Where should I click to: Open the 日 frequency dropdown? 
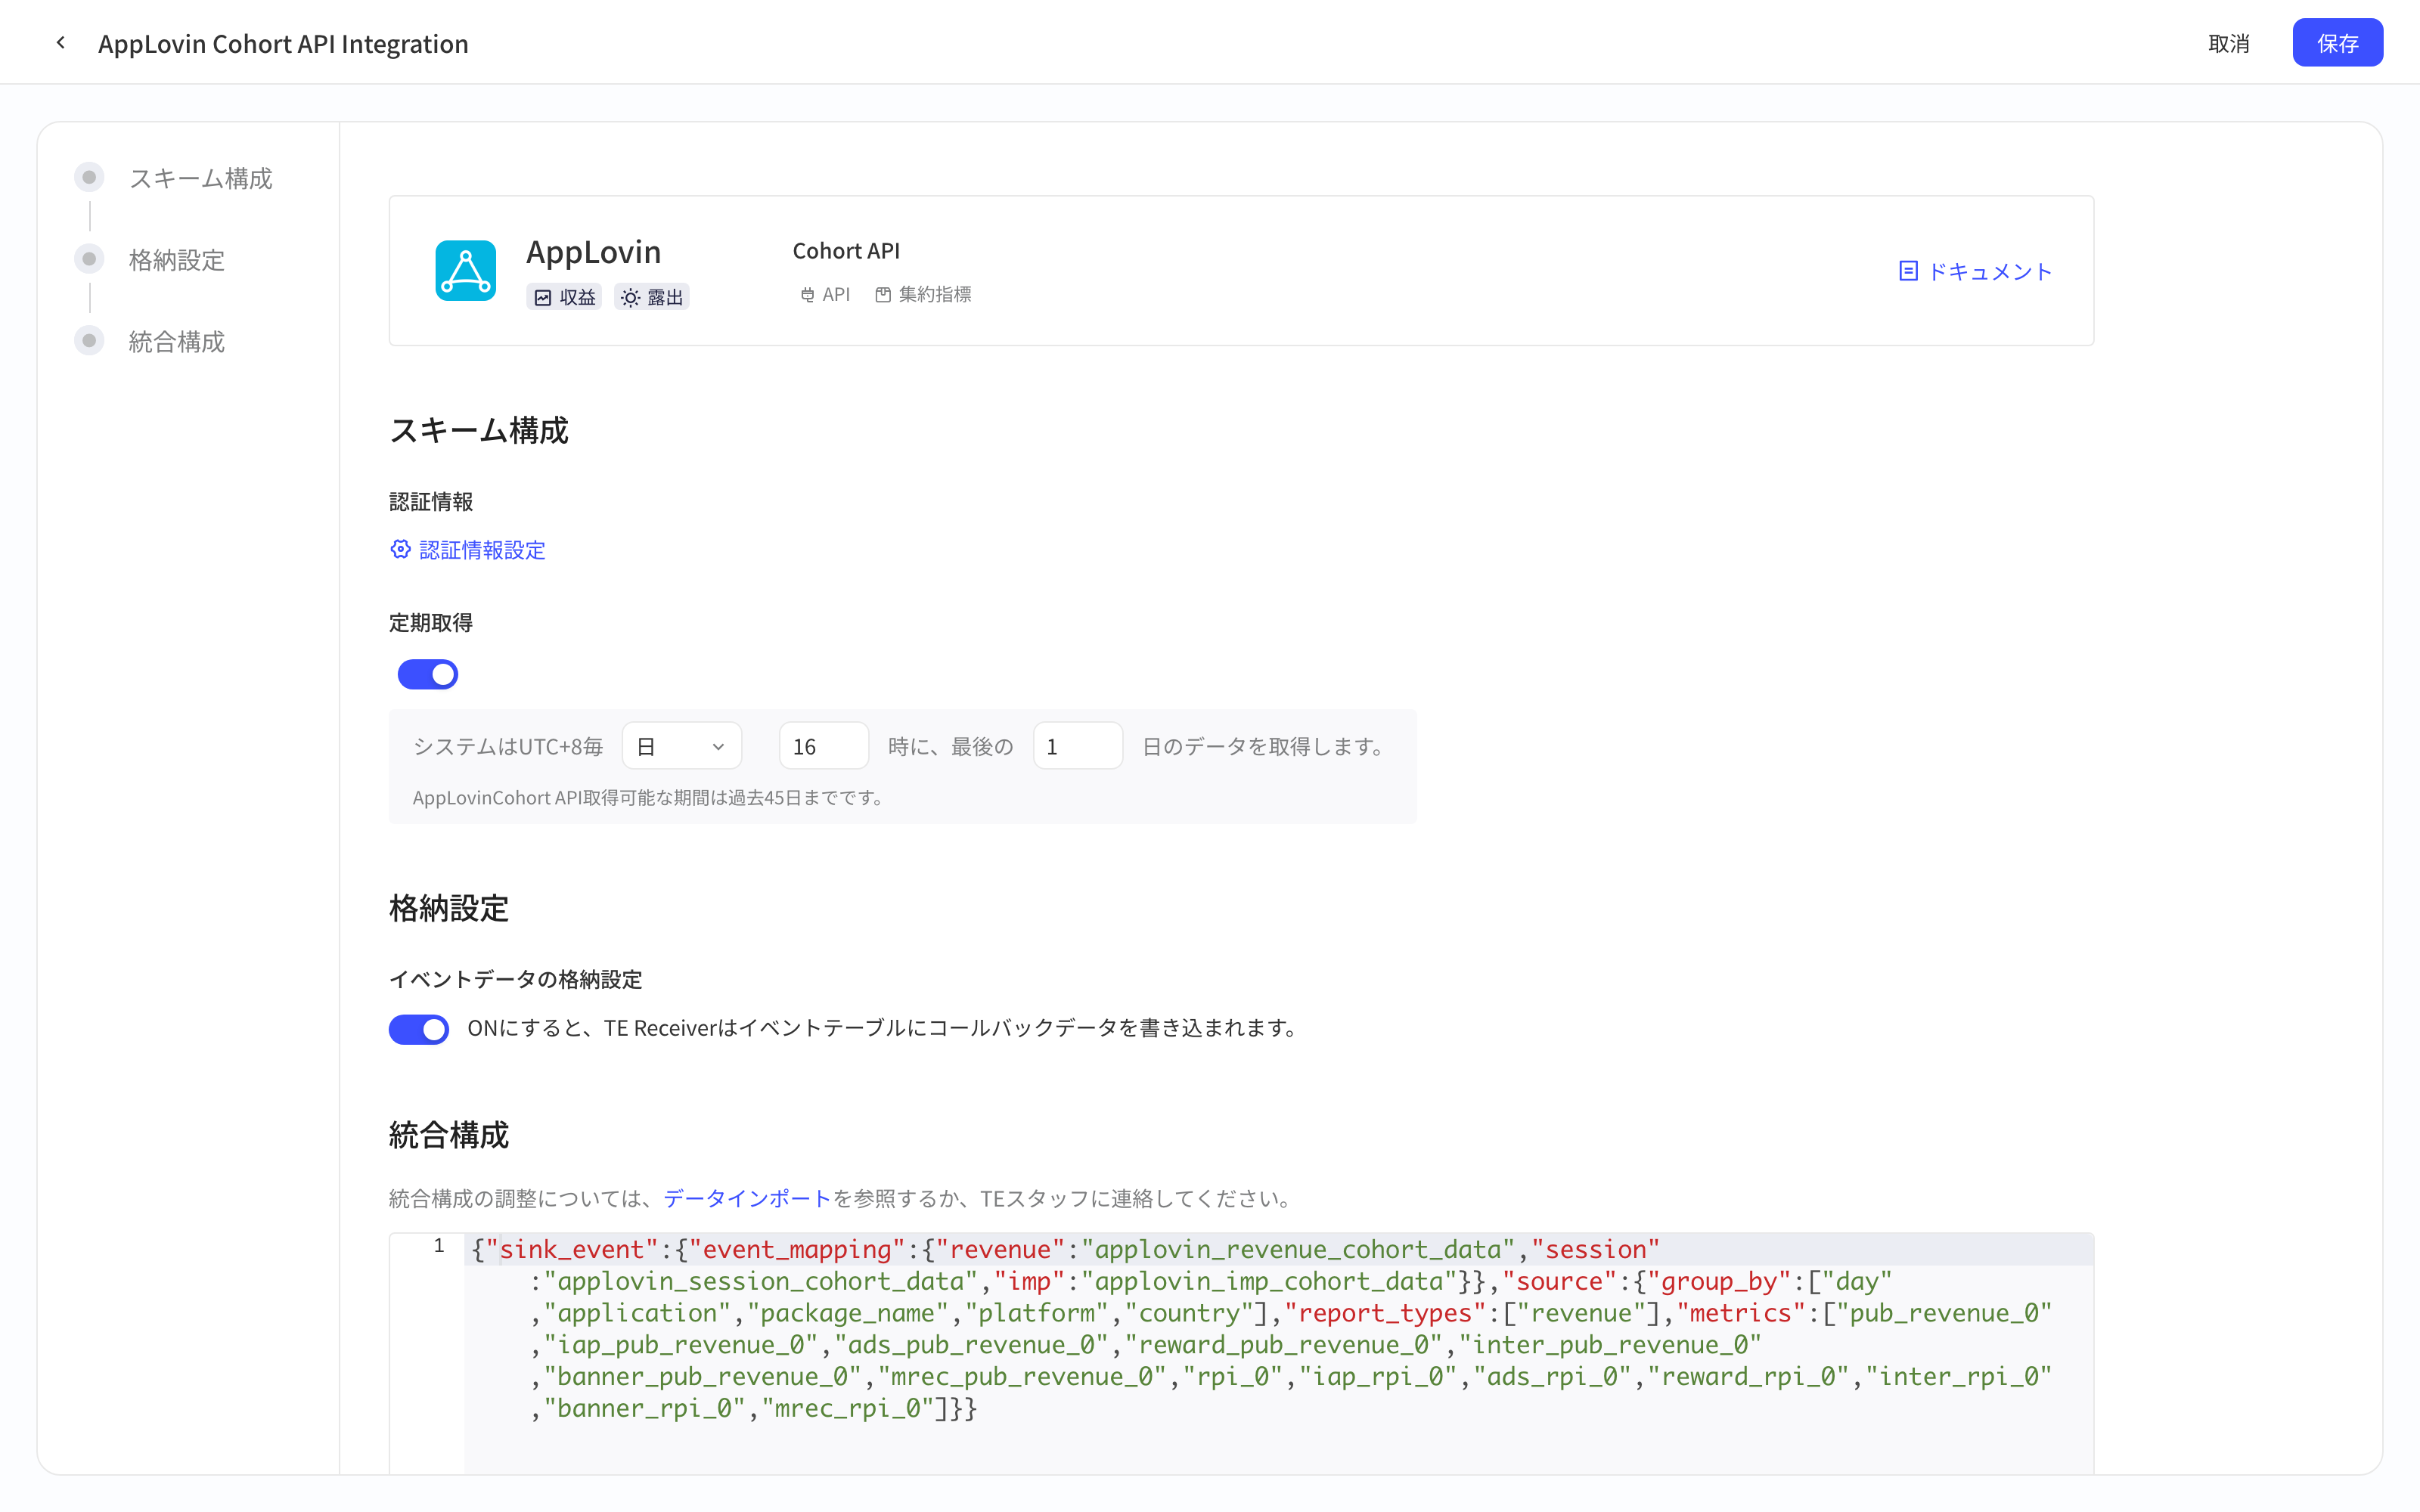(681, 746)
